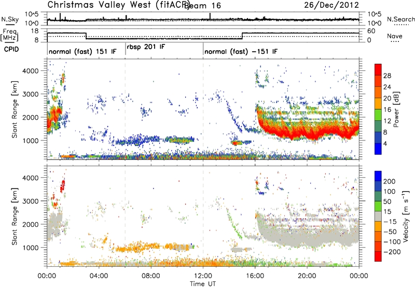This screenshot has height=287, width=415.
Task: Click the 'Velocity [m s-1]' color bar label
Action: coord(406,216)
